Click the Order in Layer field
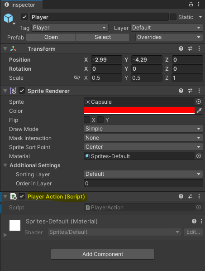The image size is (205, 271). tap(143, 183)
